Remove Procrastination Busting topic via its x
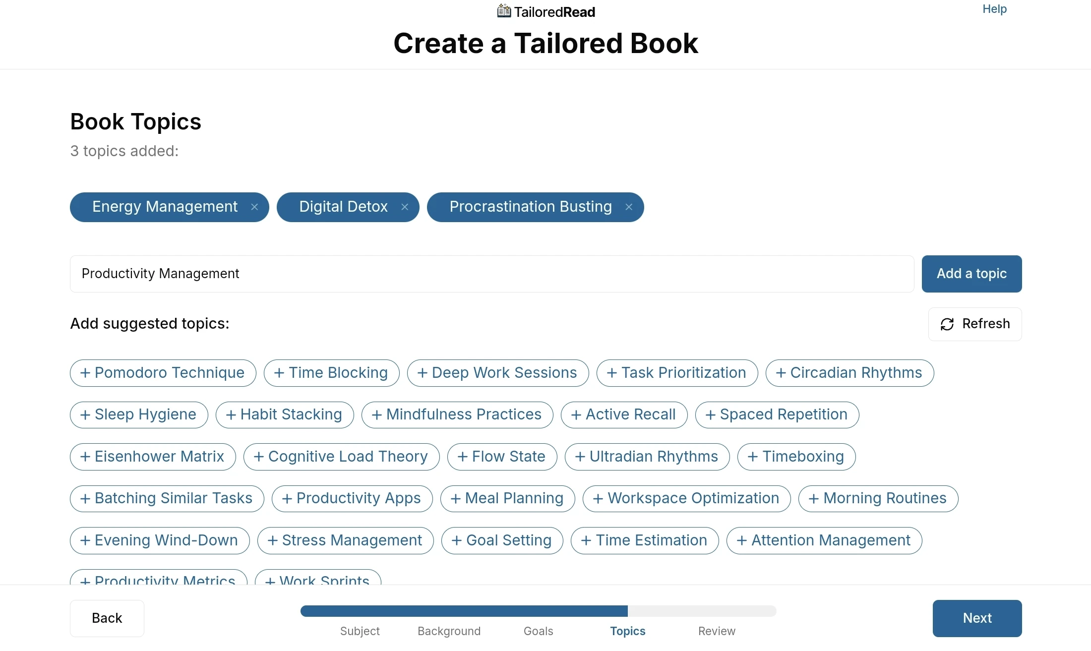Image resolution: width=1091 pixels, height=651 pixels. click(629, 207)
